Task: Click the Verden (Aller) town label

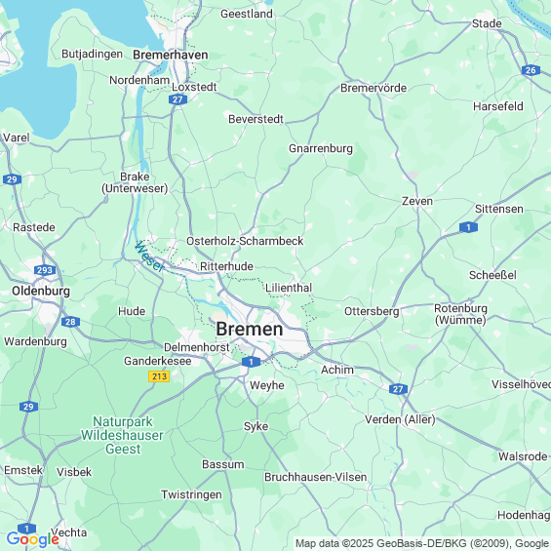Action: click(x=400, y=419)
